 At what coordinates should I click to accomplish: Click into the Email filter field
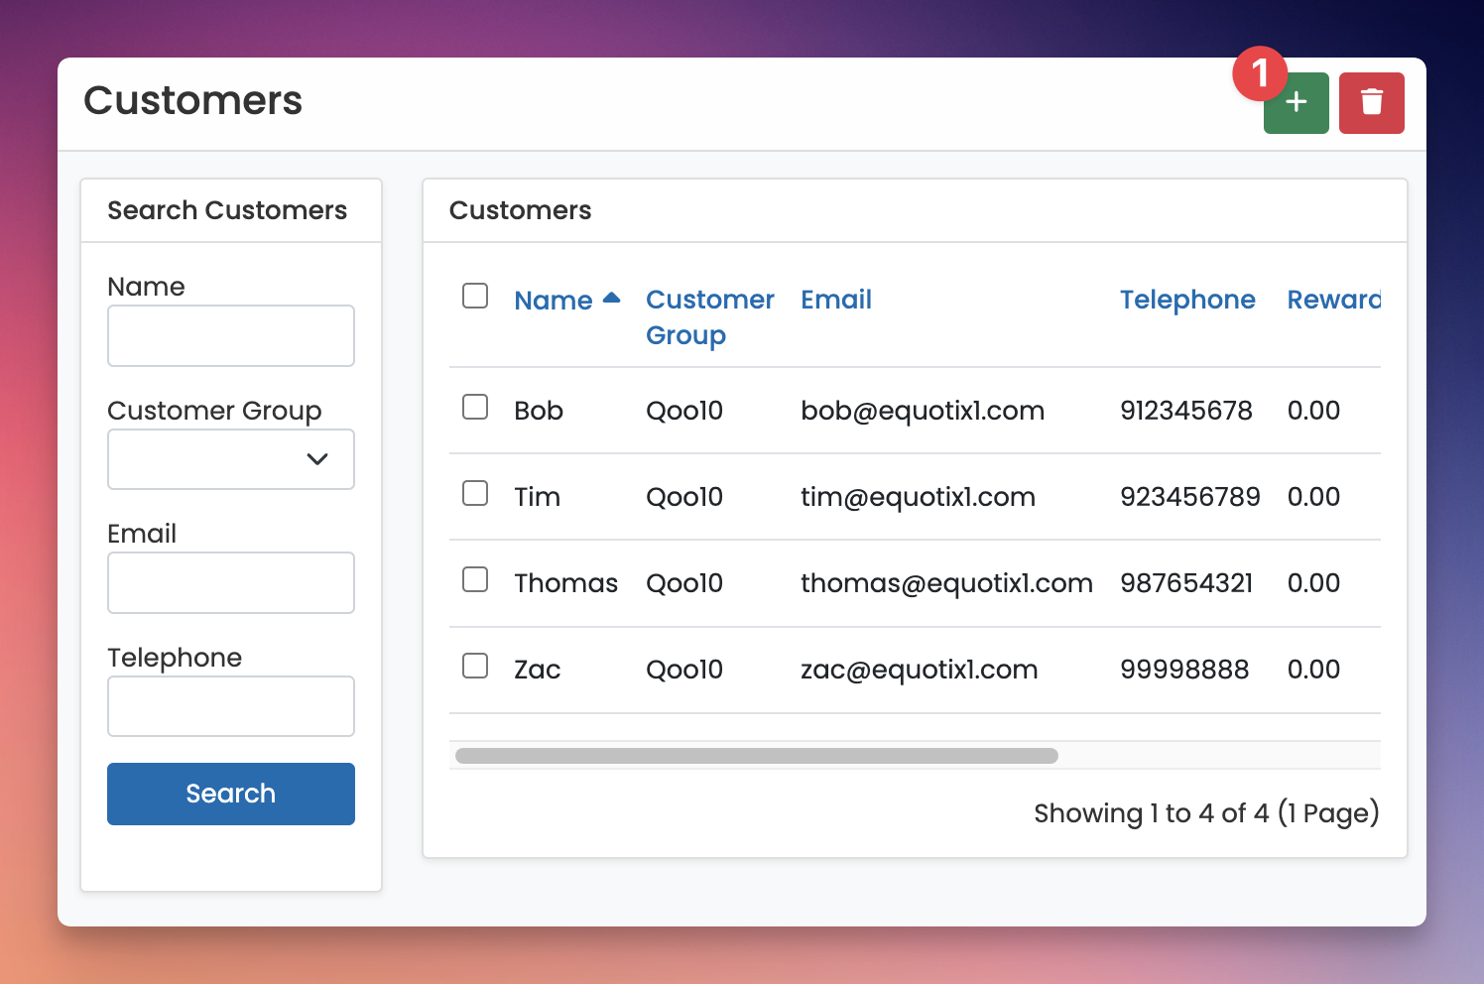click(230, 583)
